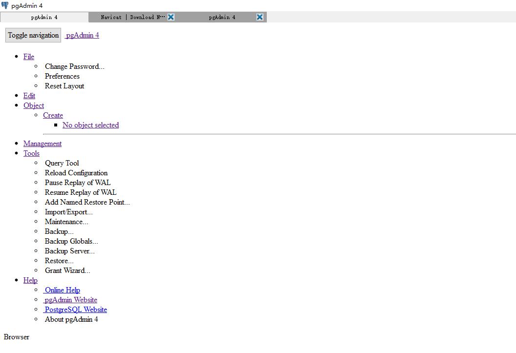Screen dimensions: 516x353
Task: Open the Help menu link
Action: (x=30, y=280)
